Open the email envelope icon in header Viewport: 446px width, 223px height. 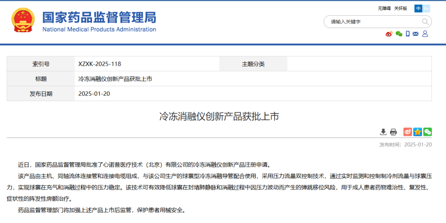click(415, 34)
